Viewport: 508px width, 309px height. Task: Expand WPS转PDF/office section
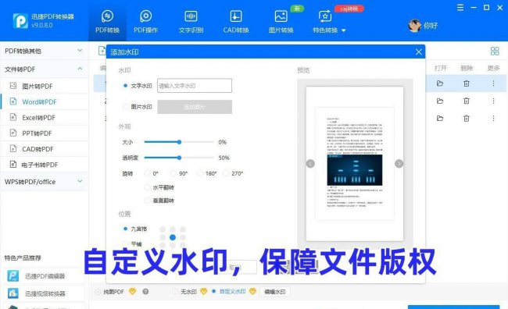point(44,182)
